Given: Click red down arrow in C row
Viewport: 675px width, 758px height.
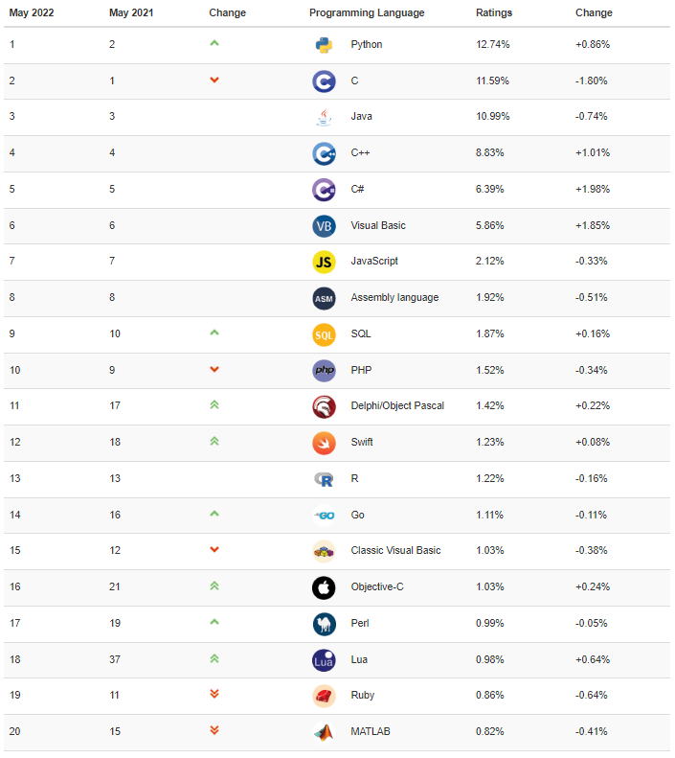Looking at the screenshot, I should (214, 80).
